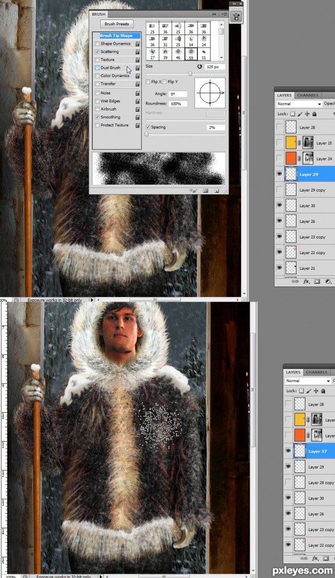Select brush tip preset numbered 32
This screenshot has height=578, width=335.
(x=165, y=41)
